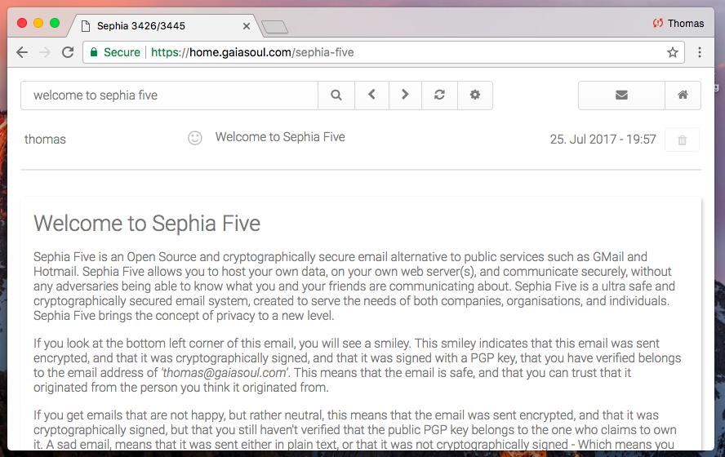725x457 pixels.
Task: Refresh emails with the sync icon
Action: coord(439,95)
